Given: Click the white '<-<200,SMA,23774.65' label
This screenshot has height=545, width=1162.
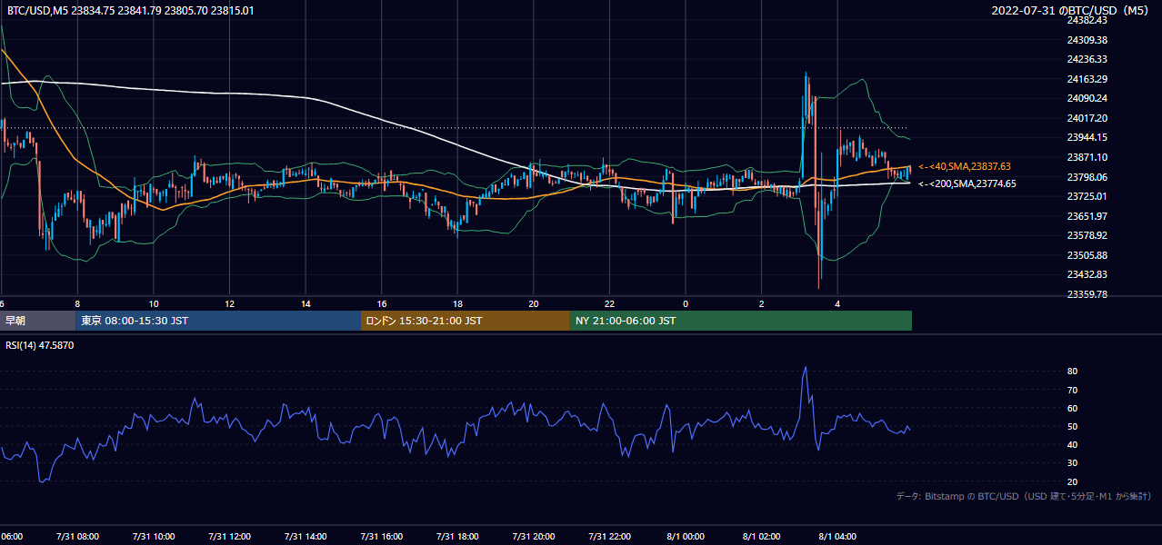Looking at the screenshot, I should 967,183.
